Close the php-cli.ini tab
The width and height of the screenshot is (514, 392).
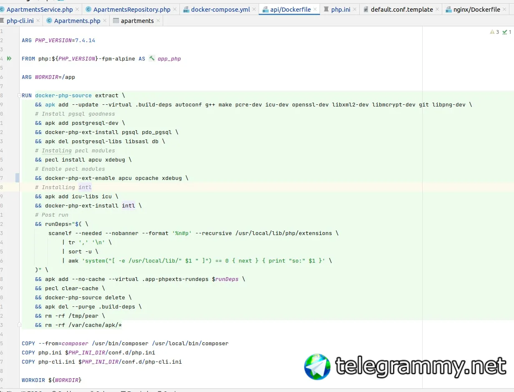[x=38, y=21]
